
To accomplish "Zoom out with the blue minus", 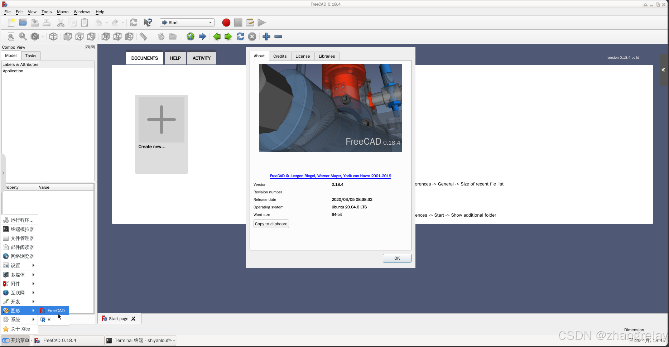I will (278, 37).
